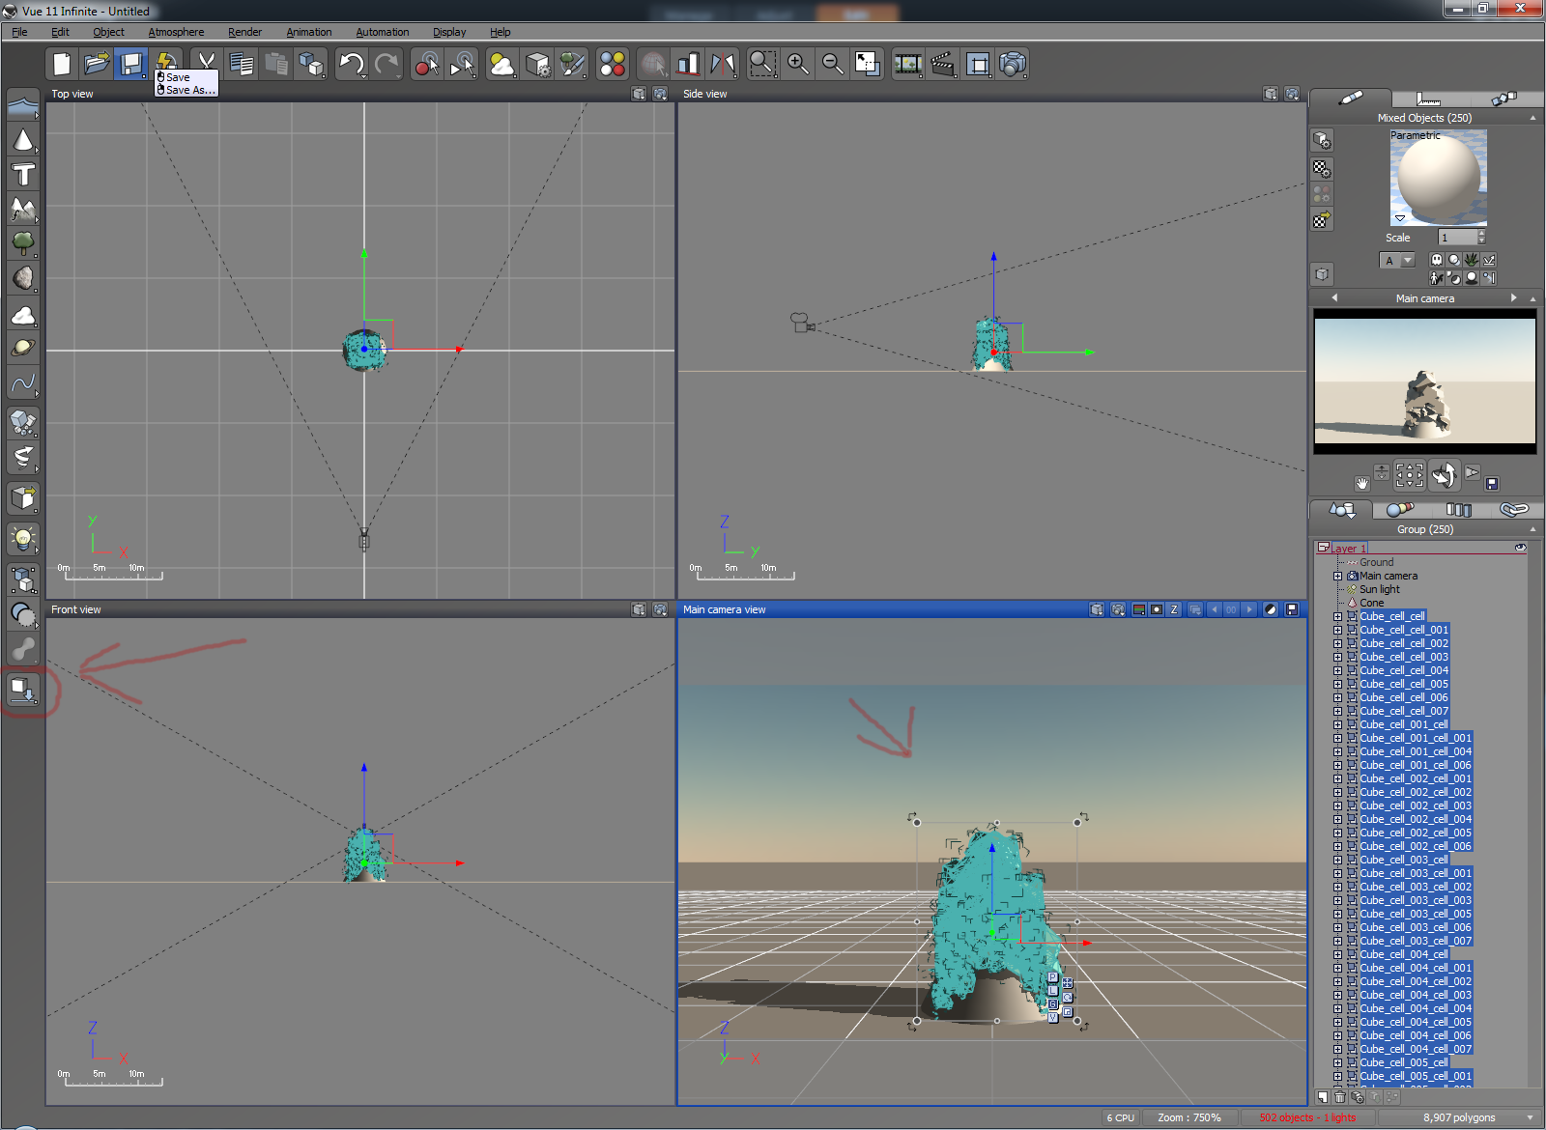Image resolution: width=1546 pixels, height=1130 pixels.
Task: Click the light bulb tool
Action: click(23, 537)
